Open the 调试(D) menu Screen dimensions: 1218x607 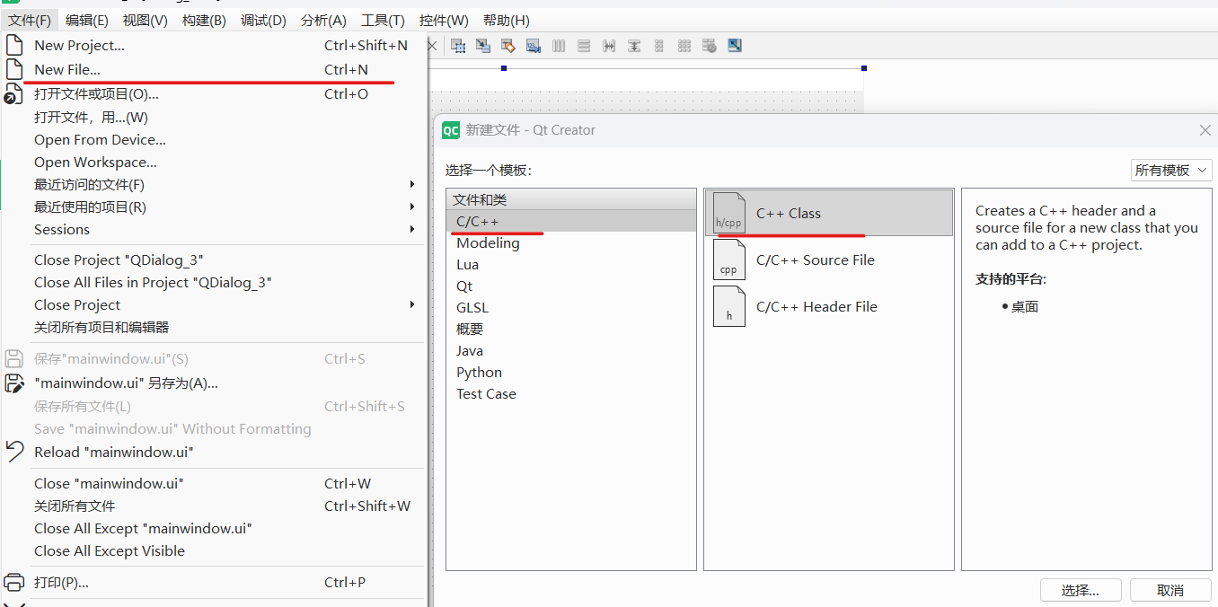point(263,20)
